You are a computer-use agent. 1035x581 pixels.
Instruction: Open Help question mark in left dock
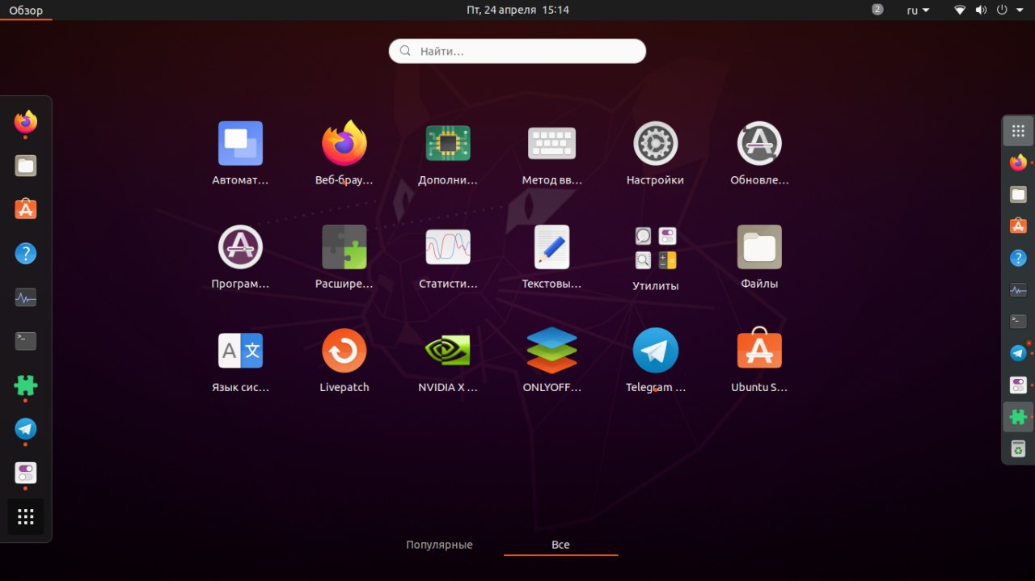coord(26,254)
